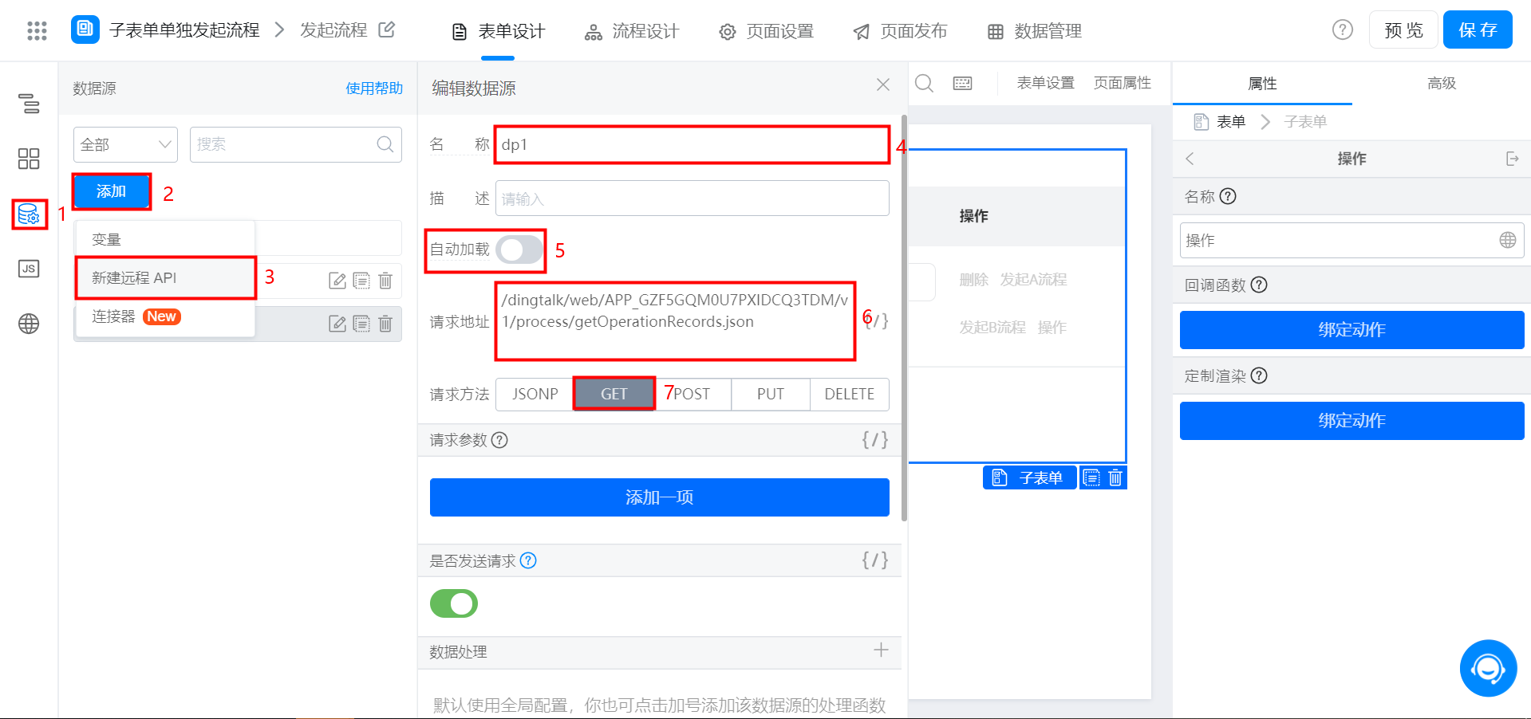This screenshot has height=719, width=1531.
Task: Click the 添加 data source button
Action: pyautogui.click(x=112, y=191)
